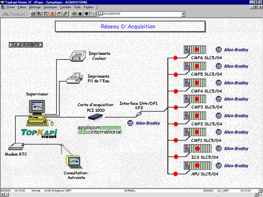Image resolution: width=263 pixels, height=197 pixels.
Task: Click the printer icon in the toolbar
Action: tap(33, 14)
